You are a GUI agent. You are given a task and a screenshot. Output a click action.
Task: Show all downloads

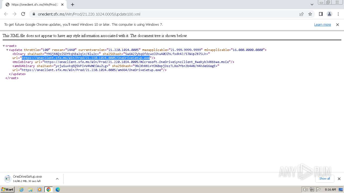[x=324, y=179]
